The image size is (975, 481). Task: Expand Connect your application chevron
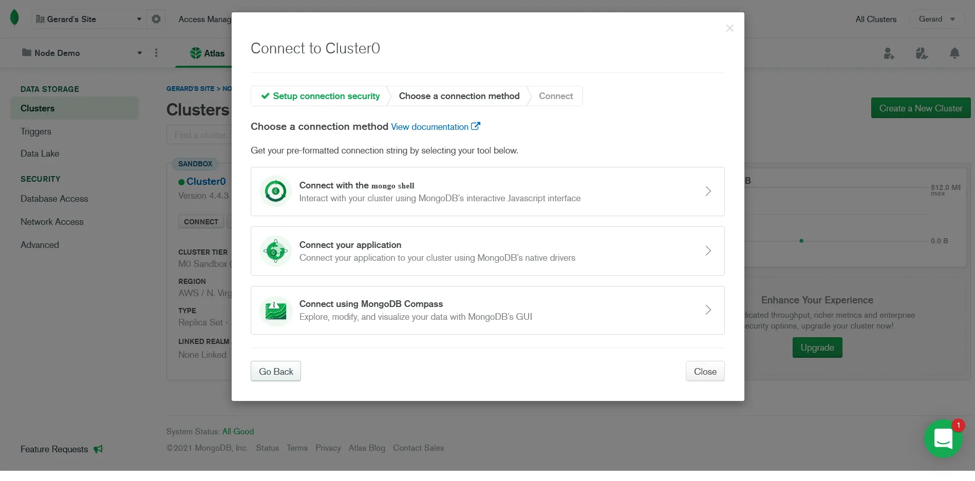[x=708, y=251]
